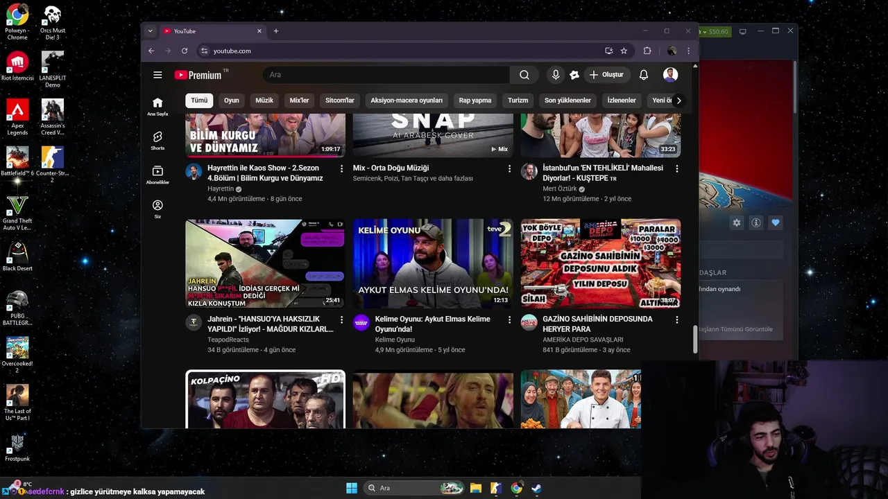Click the Windows taskbar Ara search box
Screen dimensions: 888x499
[x=414, y=488]
